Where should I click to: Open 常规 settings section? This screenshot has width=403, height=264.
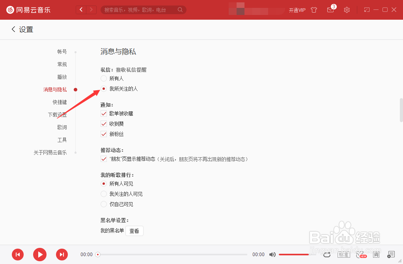pyautogui.click(x=62, y=64)
